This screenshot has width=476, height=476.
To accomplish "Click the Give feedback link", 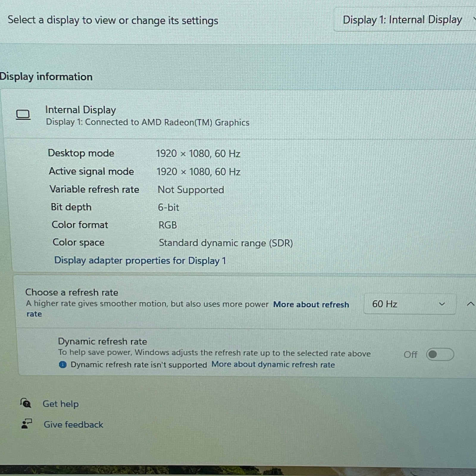I will click(73, 425).
